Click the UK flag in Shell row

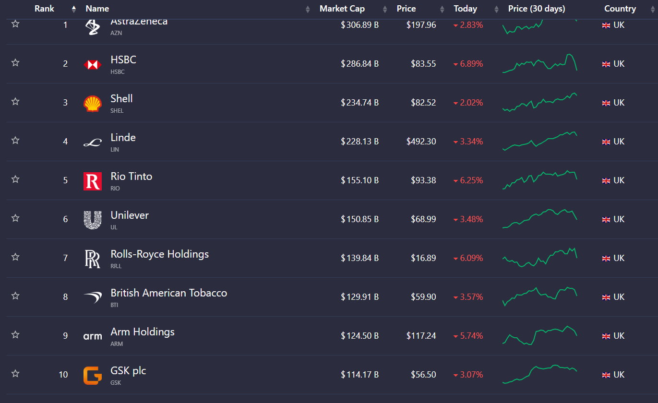coord(606,103)
